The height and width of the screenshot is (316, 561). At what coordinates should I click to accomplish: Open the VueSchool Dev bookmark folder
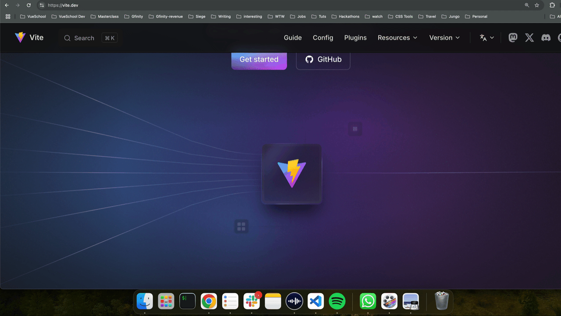tap(68, 17)
